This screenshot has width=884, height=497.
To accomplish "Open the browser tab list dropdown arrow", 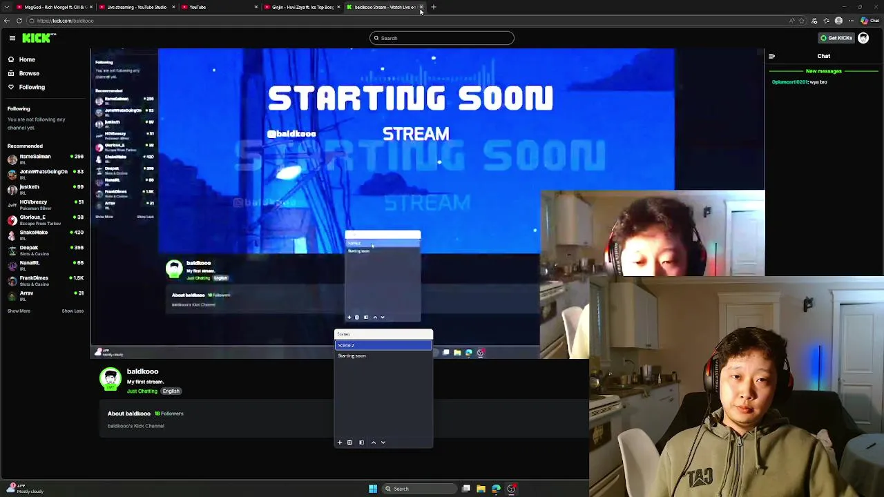I will 6,7.
